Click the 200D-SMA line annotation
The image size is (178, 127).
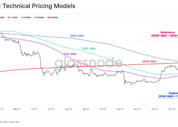pyautogui.click(x=89, y=49)
